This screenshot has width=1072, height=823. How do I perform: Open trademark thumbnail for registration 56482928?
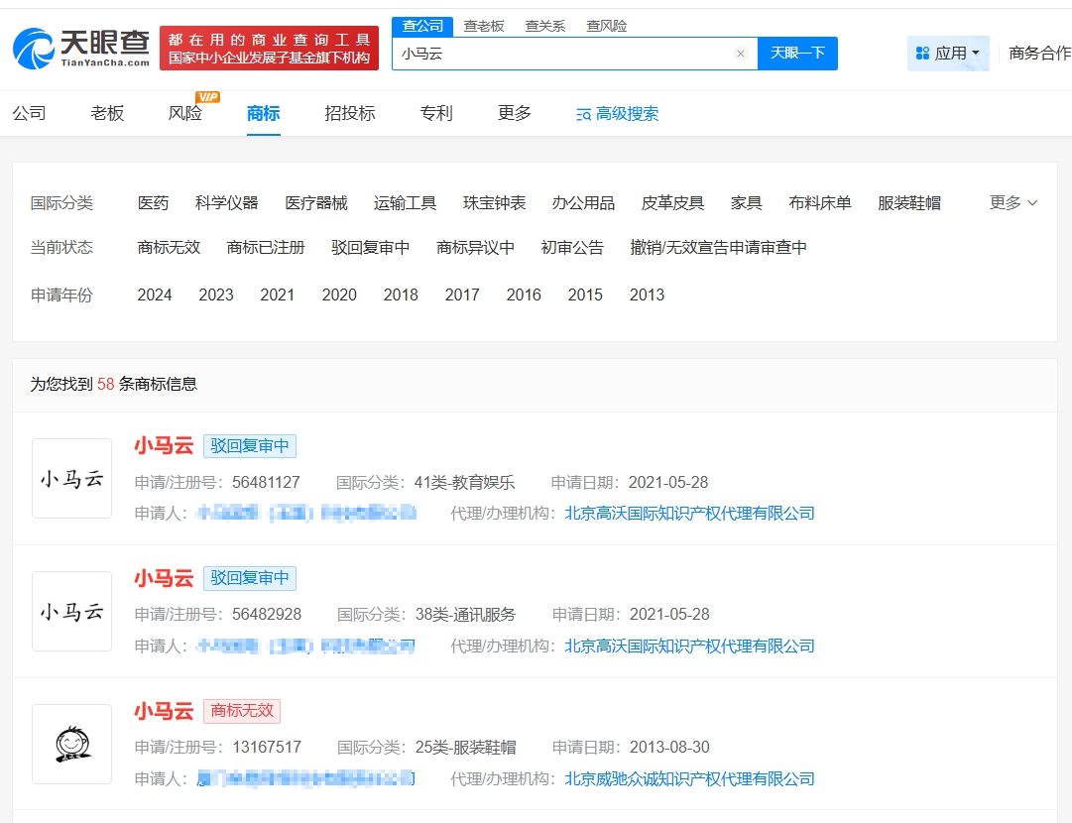tap(71, 611)
